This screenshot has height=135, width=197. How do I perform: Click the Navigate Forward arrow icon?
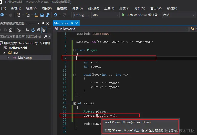coord(11,15)
